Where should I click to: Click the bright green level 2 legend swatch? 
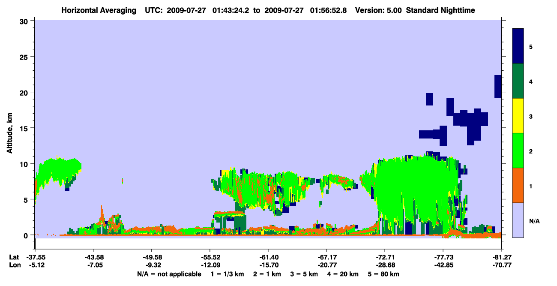click(518, 151)
